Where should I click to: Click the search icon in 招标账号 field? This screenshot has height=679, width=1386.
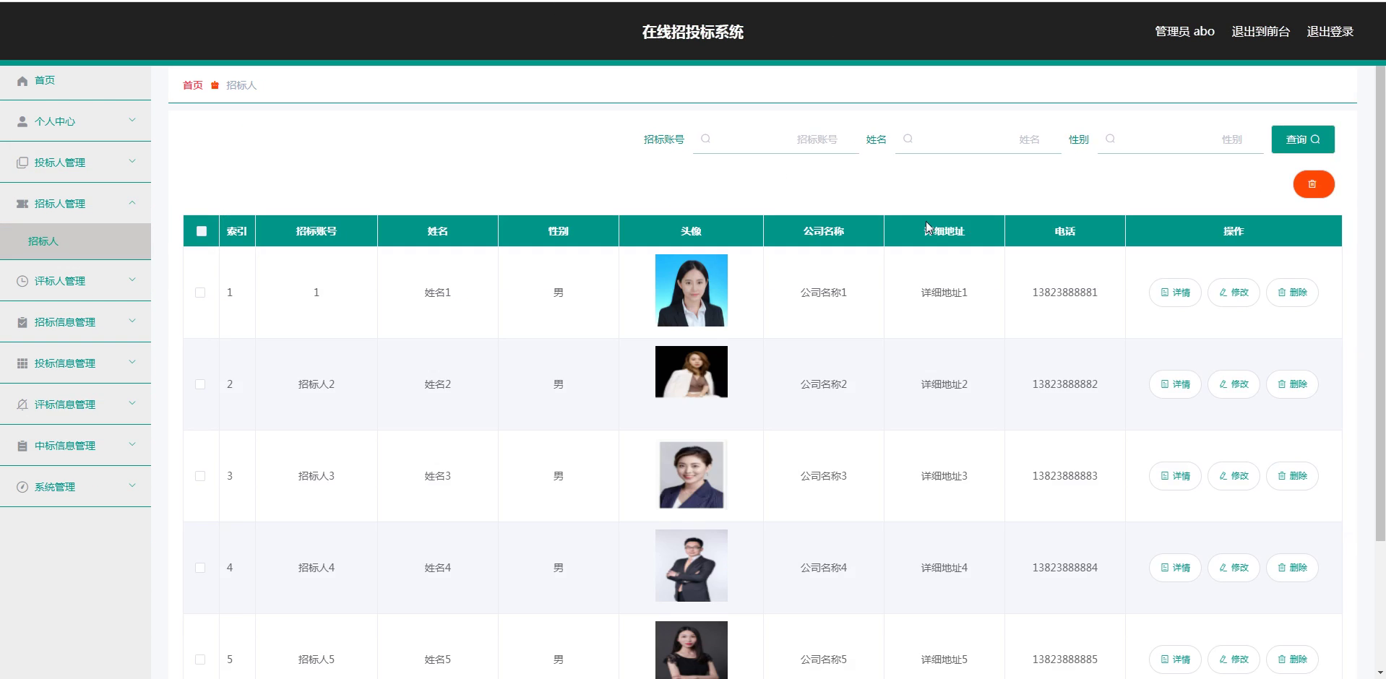706,139
